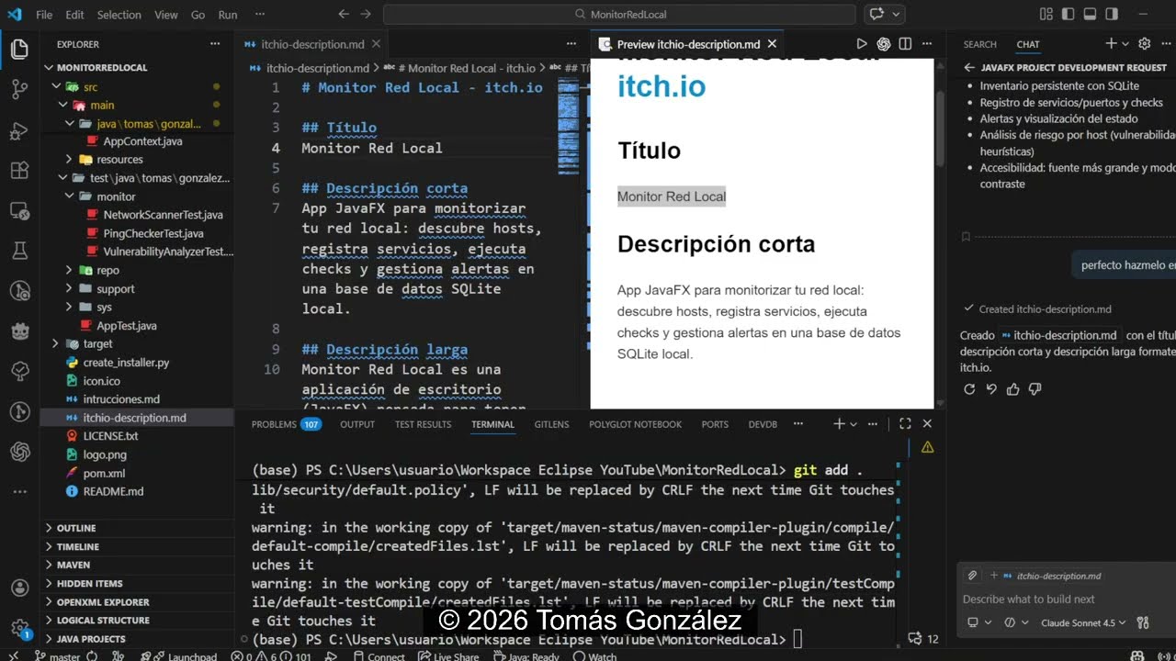Image resolution: width=1176 pixels, height=661 pixels.
Task: Open explorer more actions ellipsis
Action: pyautogui.click(x=215, y=44)
